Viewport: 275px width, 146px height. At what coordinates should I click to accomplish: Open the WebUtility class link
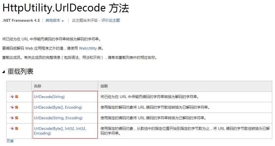pyautogui.click(x=88, y=48)
